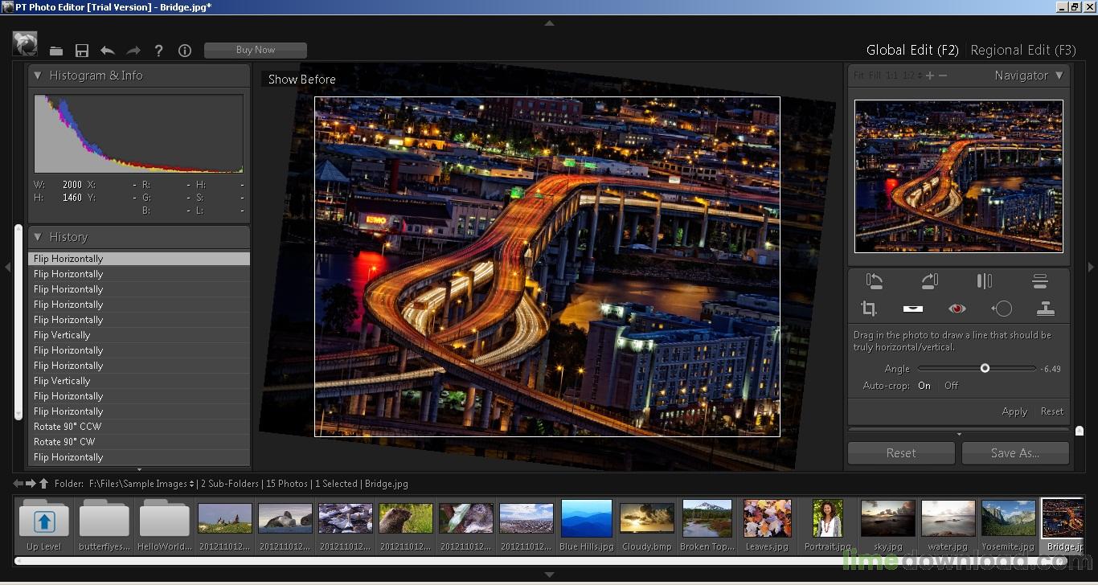Click the rotate counter-clockwise icon
Image resolution: width=1098 pixels, height=585 pixels.
[875, 281]
